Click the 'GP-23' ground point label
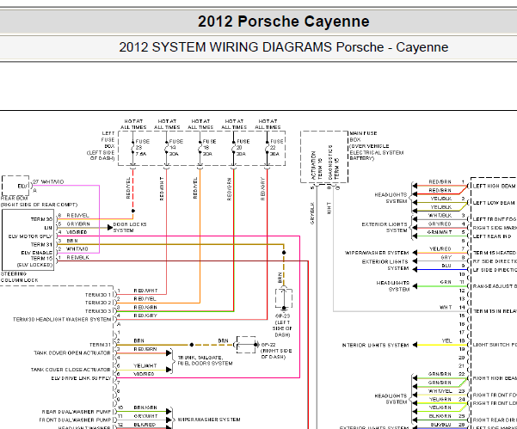The width and height of the screenshot is (517, 429). [x=282, y=316]
